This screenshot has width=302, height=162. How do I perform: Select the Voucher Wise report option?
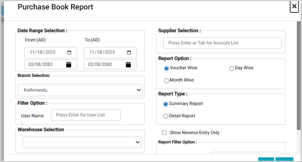(x=167, y=68)
